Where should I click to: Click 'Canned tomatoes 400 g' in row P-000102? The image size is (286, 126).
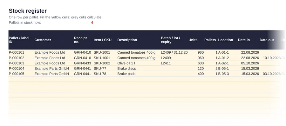[x=136, y=58]
